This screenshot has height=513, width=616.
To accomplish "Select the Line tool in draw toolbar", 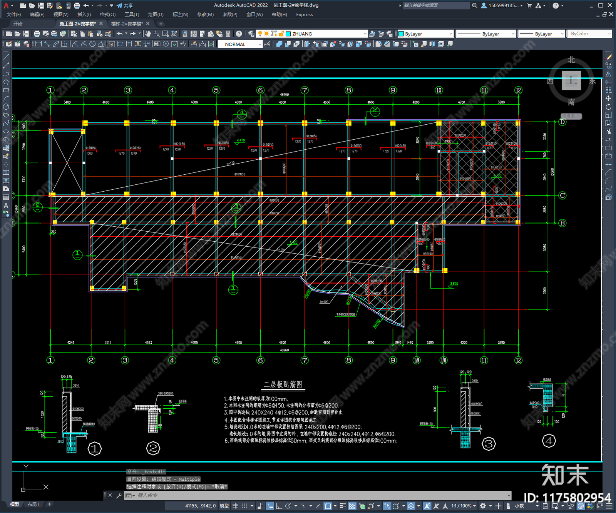I will (x=6, y=57).
